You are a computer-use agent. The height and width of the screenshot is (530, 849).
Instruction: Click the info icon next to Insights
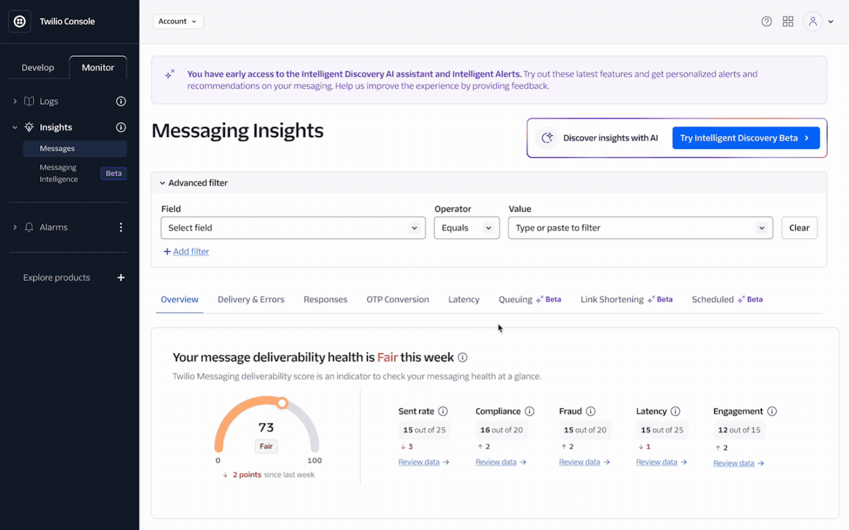(121, 127)
